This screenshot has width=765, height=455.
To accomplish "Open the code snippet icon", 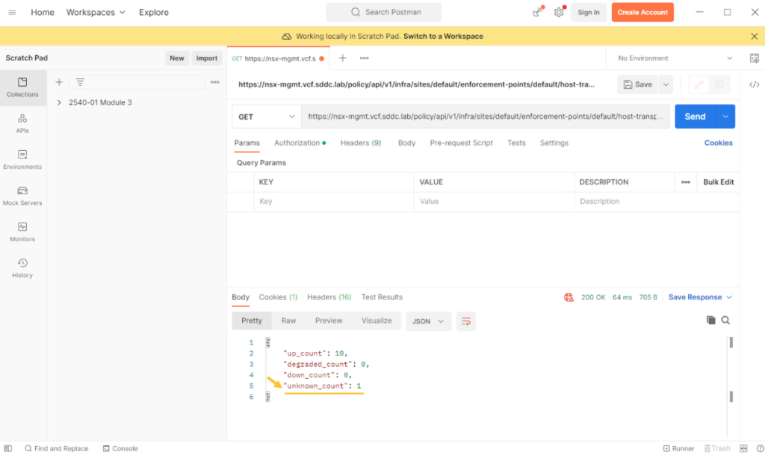I will (x=755, y=84).
